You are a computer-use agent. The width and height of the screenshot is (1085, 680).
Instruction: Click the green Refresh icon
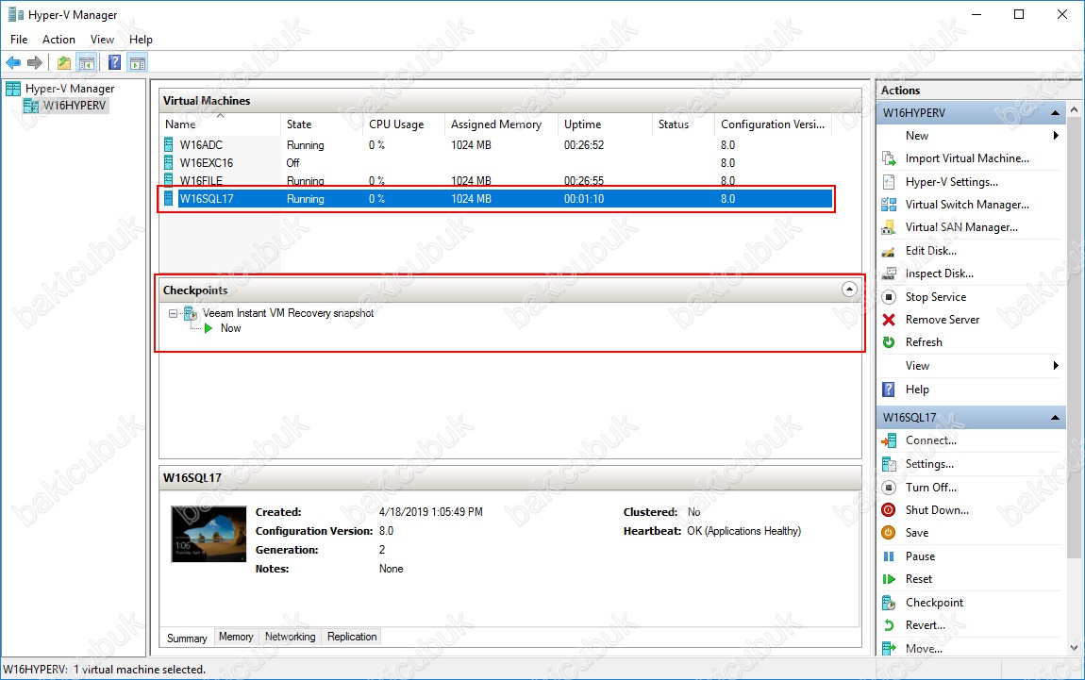pos(888,342)
